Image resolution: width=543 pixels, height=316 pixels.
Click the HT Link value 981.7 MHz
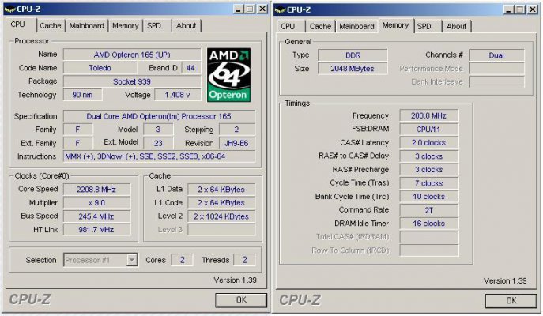coord(96,229)
